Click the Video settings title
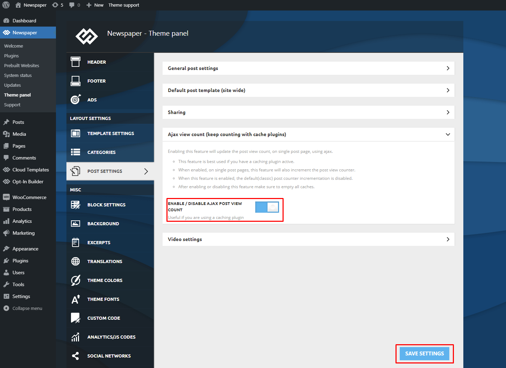 point(185,239)
